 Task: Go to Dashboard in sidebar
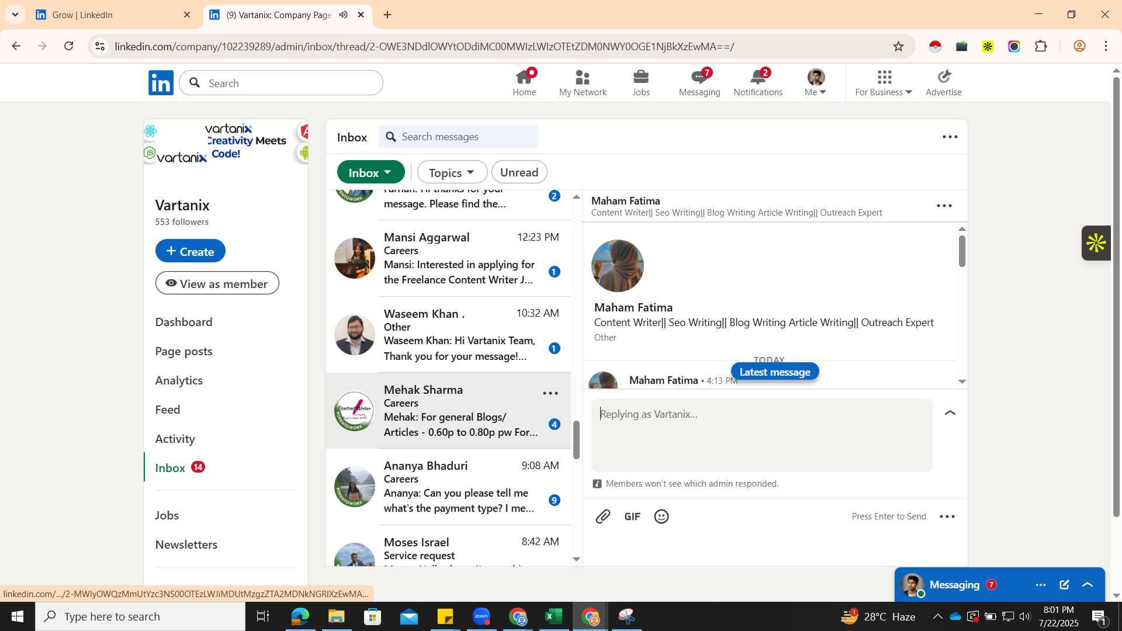coord(183,322)
